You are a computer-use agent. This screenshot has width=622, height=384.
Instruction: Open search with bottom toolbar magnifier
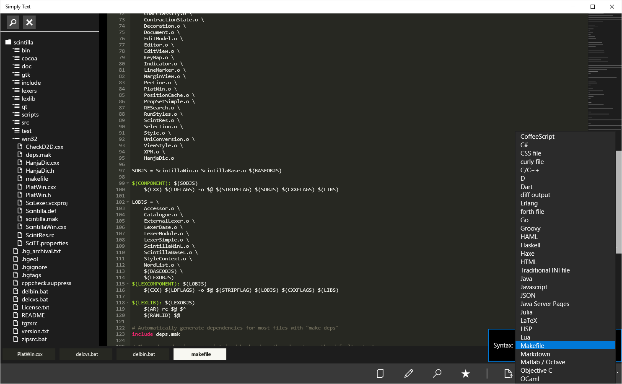437,374
